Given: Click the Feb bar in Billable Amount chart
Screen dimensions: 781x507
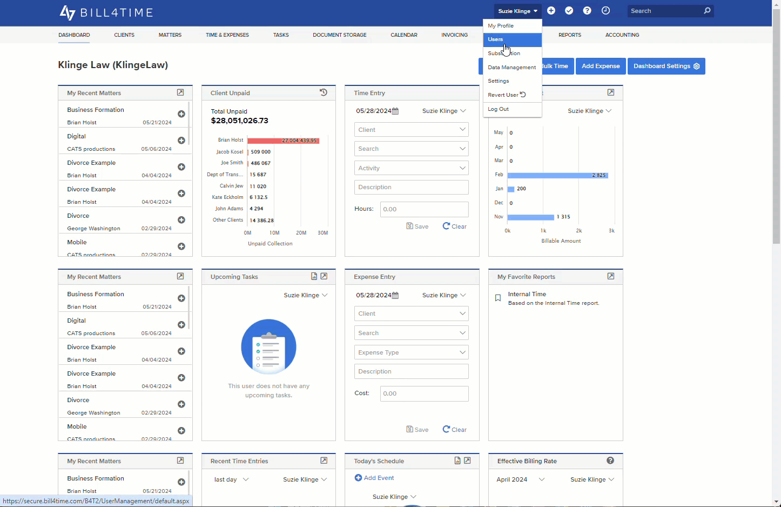Looking at the screenshot, I should click(558, 175).
